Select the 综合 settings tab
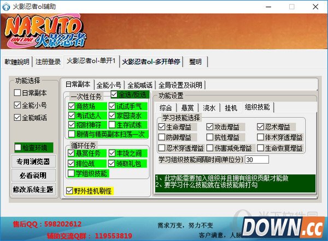Viewport: 328px width, 241px height. click(166, 108)
